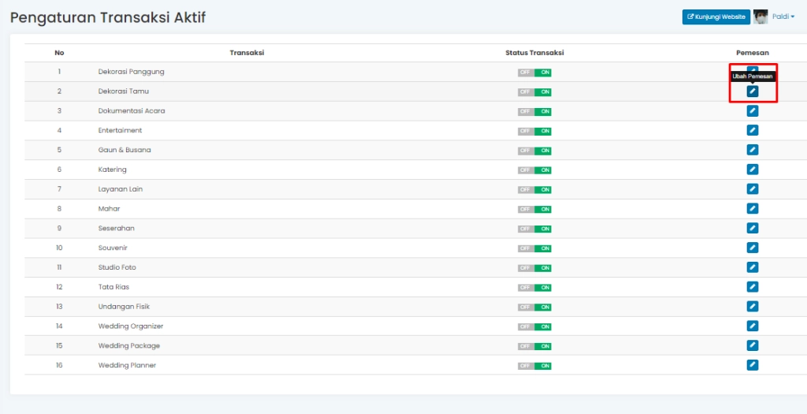Open the Pemesan editor for Katering
807x414 pixels.
click(x=752, y=170)
